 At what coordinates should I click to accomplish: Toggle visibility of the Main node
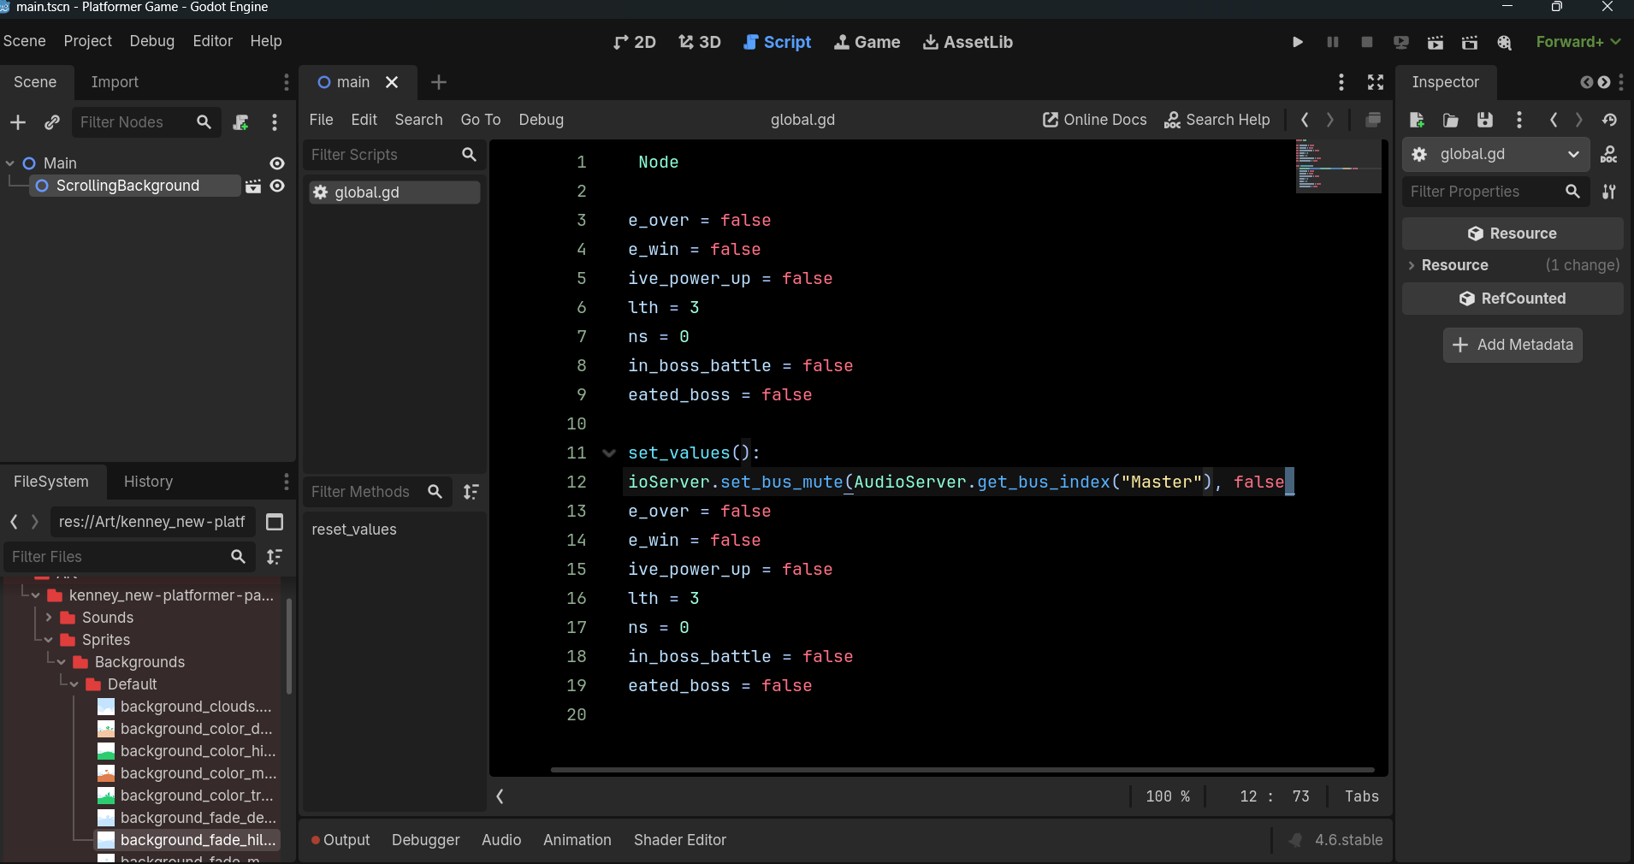pos(277,163)
